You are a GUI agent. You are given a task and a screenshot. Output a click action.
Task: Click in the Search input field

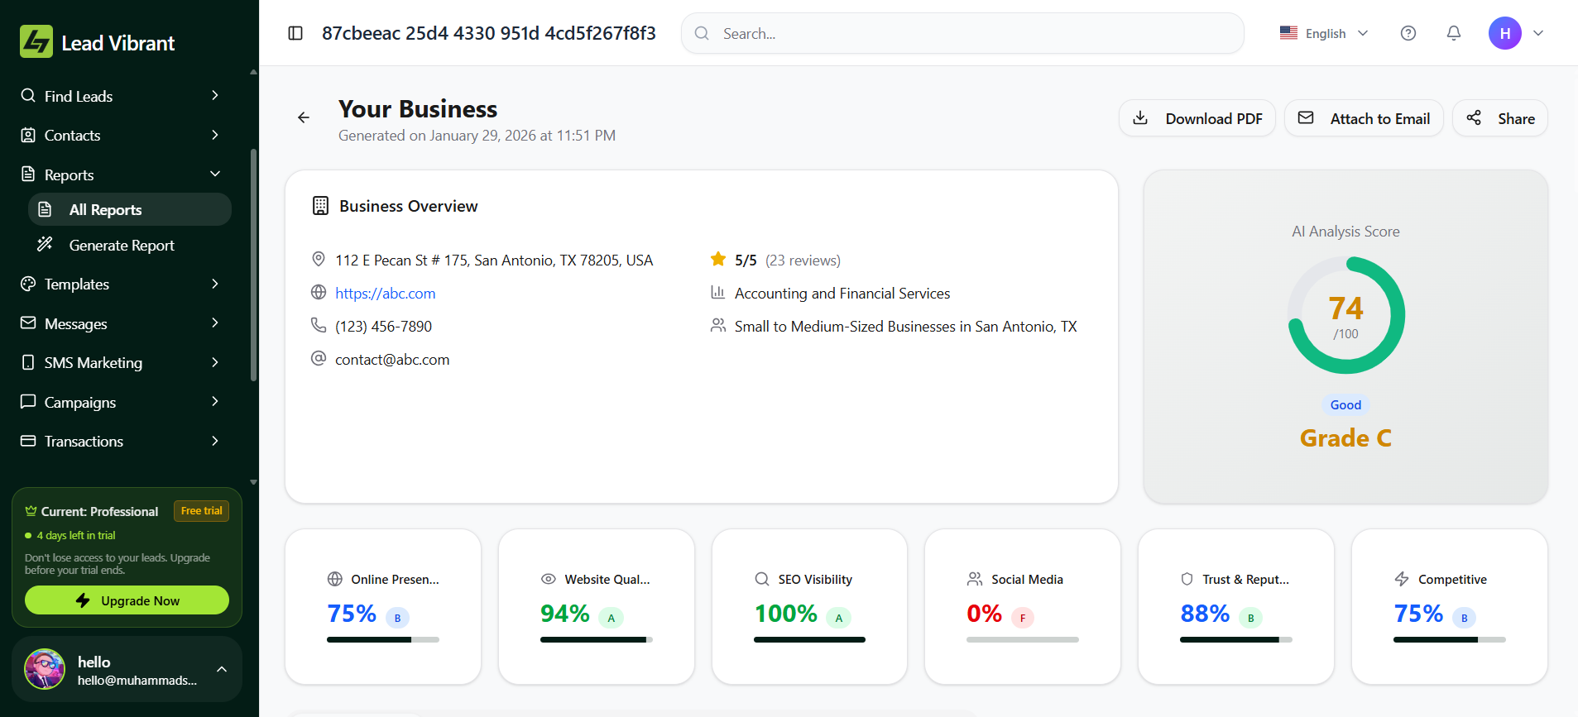click(x=962, y=33)
